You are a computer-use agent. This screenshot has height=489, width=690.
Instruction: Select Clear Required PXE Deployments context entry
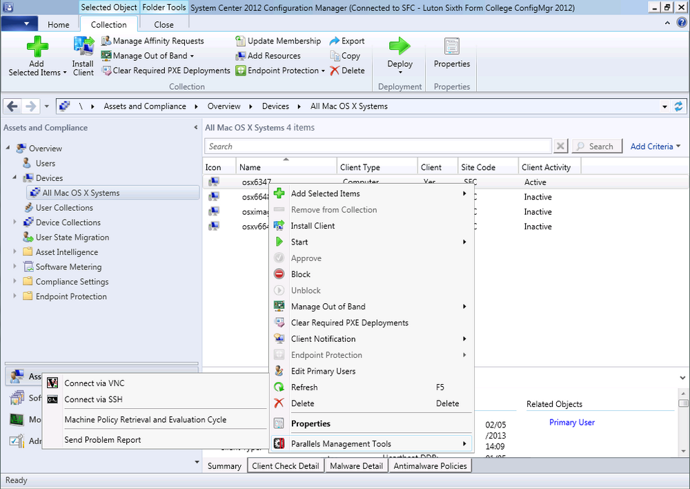pyautogui.click(x=349, y=323)
